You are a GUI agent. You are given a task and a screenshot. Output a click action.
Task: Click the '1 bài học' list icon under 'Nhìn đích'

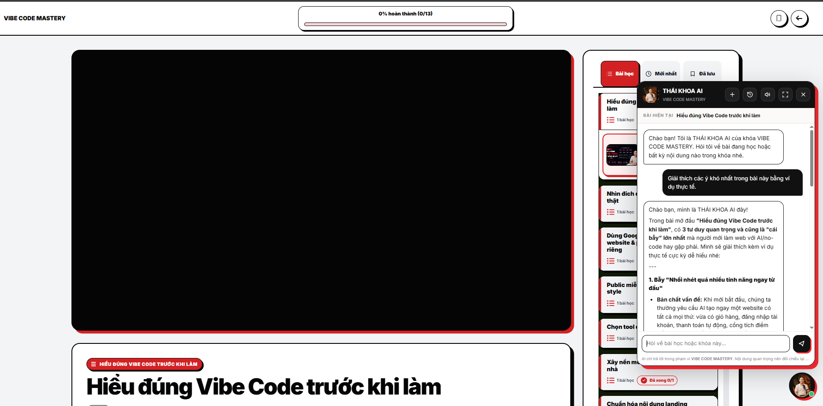click(x=610, y=212)
